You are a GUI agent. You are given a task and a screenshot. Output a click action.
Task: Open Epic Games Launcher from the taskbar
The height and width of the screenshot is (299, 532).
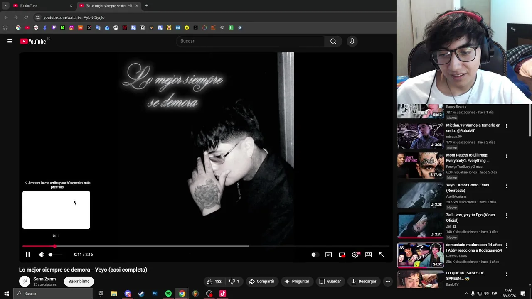[101, 294]
